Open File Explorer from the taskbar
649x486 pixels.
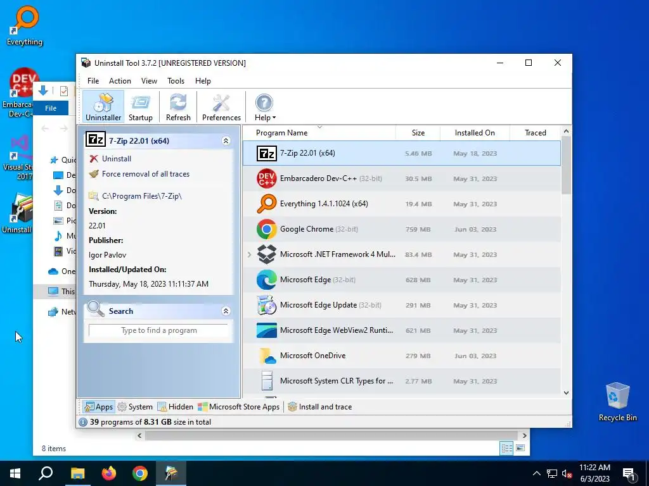77,473
